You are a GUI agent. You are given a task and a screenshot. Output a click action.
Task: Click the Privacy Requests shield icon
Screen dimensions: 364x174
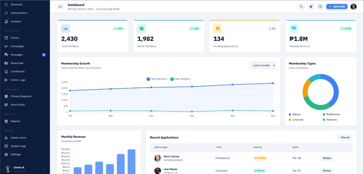coord(6,96)
